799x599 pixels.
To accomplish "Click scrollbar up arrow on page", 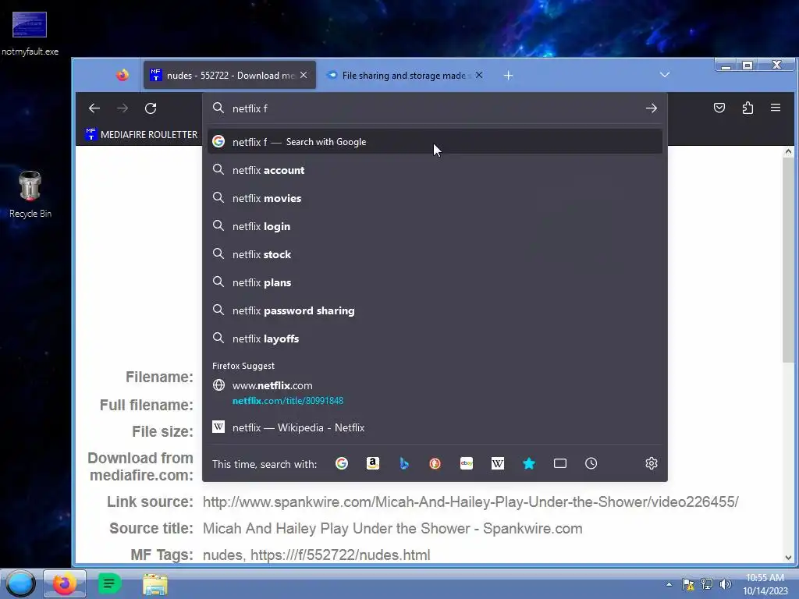I will 788,151.
